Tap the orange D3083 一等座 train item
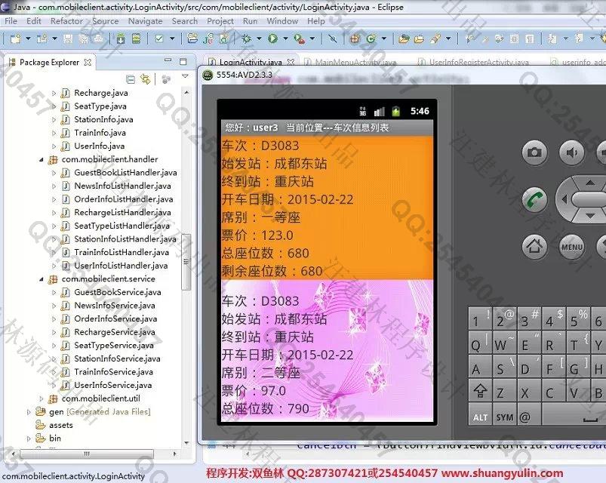 click(x=327, y=208)
